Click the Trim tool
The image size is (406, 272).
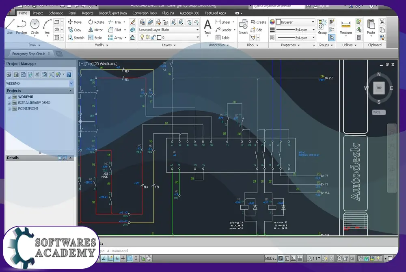[x=115, y=22]
